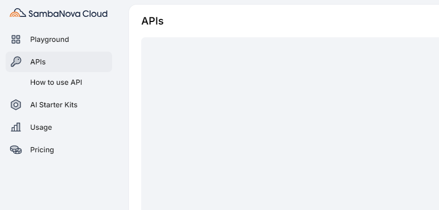Click the highlighted APIs row empty area
This screenshot has width=439, height=210.
click(78, 62)
